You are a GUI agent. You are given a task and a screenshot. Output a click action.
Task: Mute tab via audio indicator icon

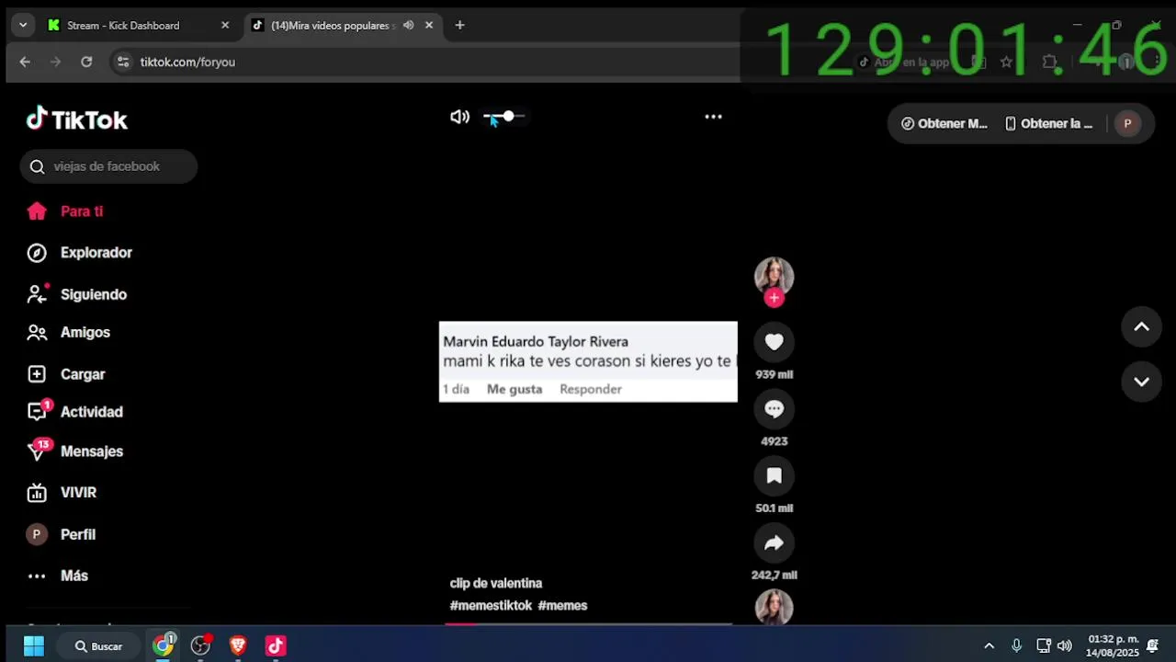pyautogui.click(x=408, y=26)
